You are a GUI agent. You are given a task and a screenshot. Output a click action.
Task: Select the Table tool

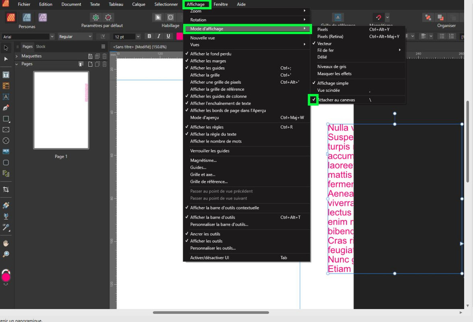[6, 86]
